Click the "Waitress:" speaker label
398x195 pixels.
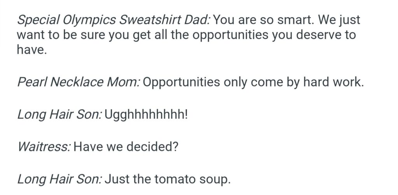44,147
